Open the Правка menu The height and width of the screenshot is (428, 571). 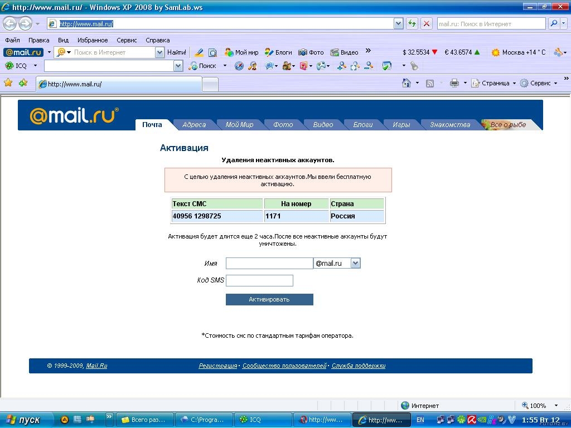38,40
